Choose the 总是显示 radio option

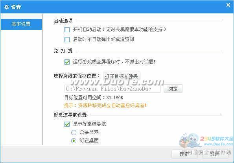(74, 132)
